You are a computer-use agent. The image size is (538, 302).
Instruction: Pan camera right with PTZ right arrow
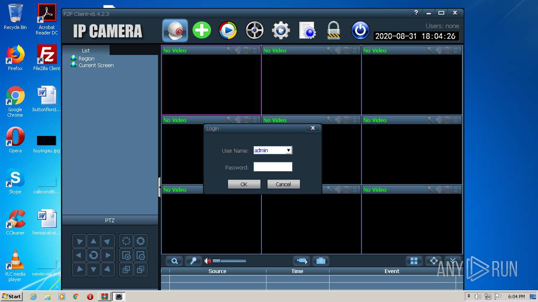tap(108, 255)
